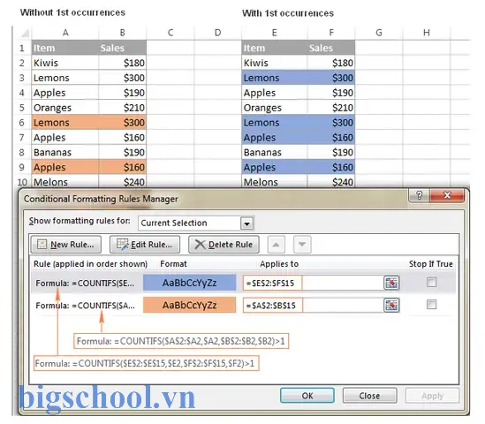This screenshot has width=485, height=424.
Task: Select column H header
Action: point(427,33)
